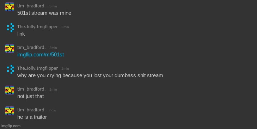The height and width of the screenshot is (129, 257).
Task: Open tim_bradford. username above 'not just that'
Action: 31,89
